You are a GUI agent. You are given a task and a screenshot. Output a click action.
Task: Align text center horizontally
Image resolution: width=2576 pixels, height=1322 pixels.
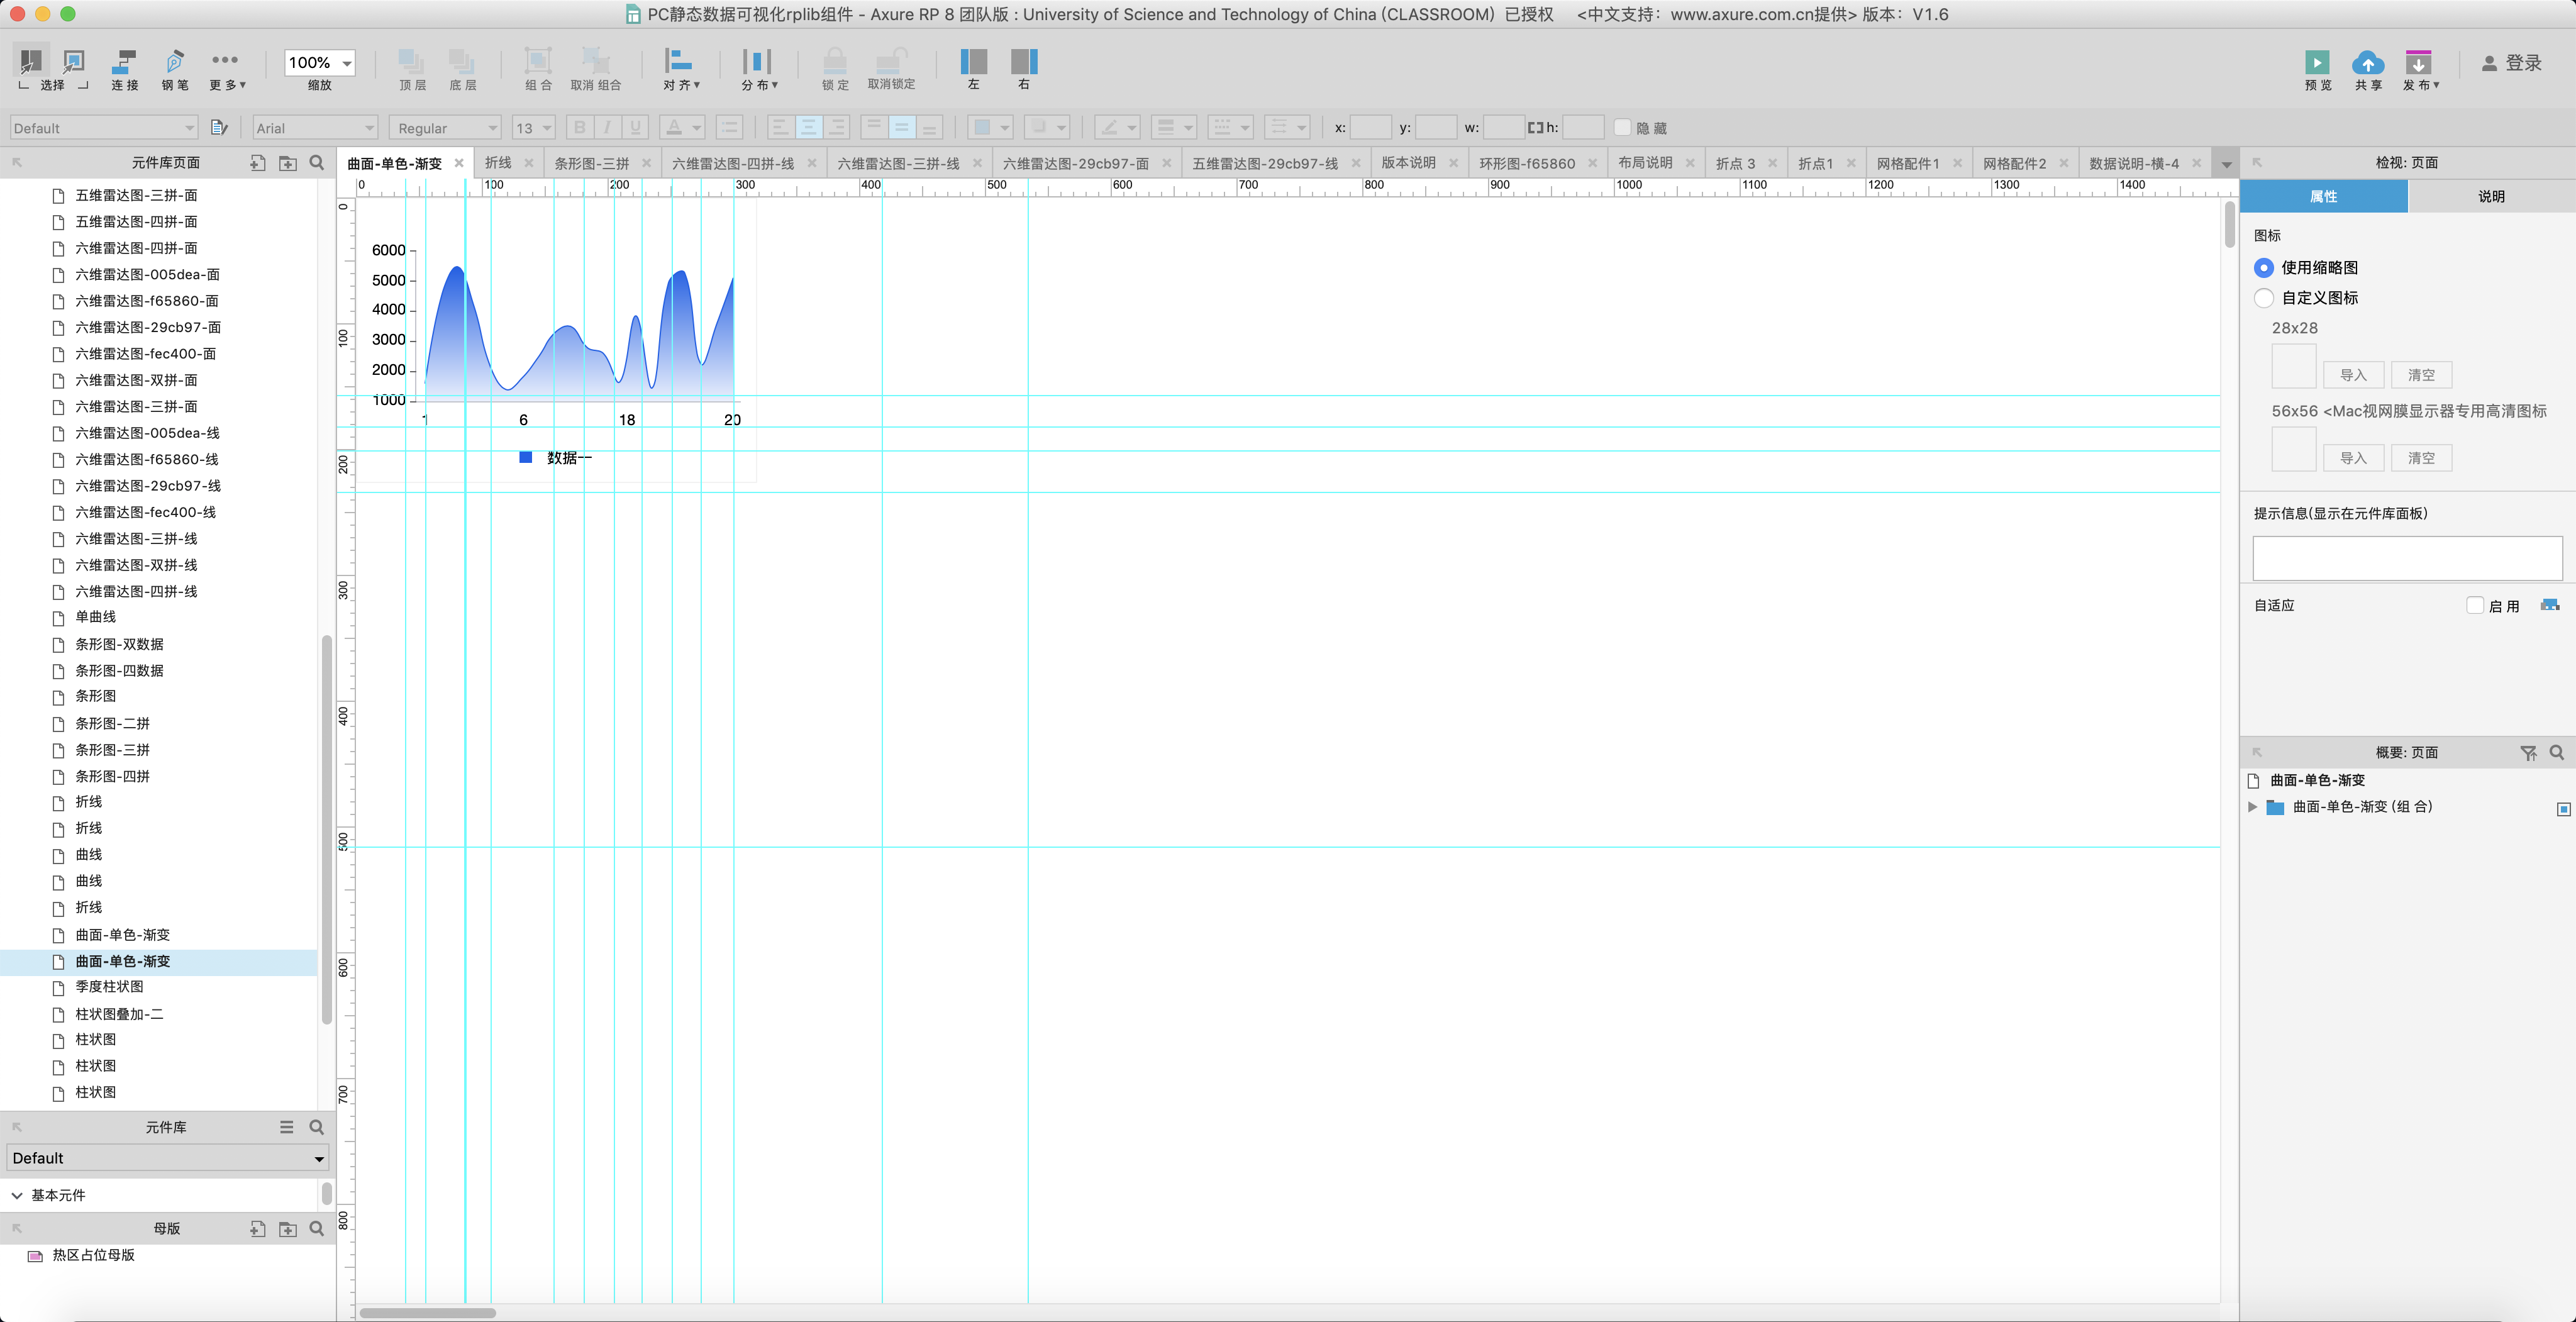[x=808, y=128]
